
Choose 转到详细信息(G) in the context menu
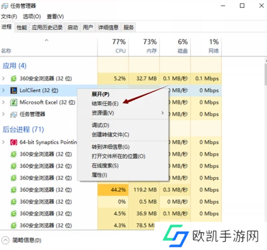123,147
